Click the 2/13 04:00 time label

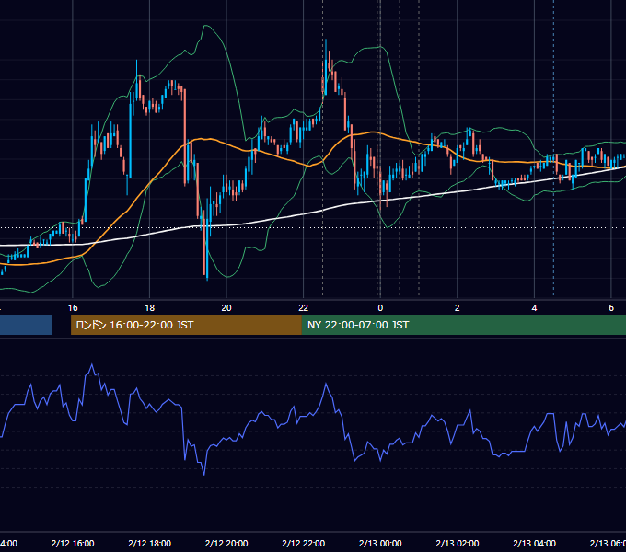[x=534, y=543]
